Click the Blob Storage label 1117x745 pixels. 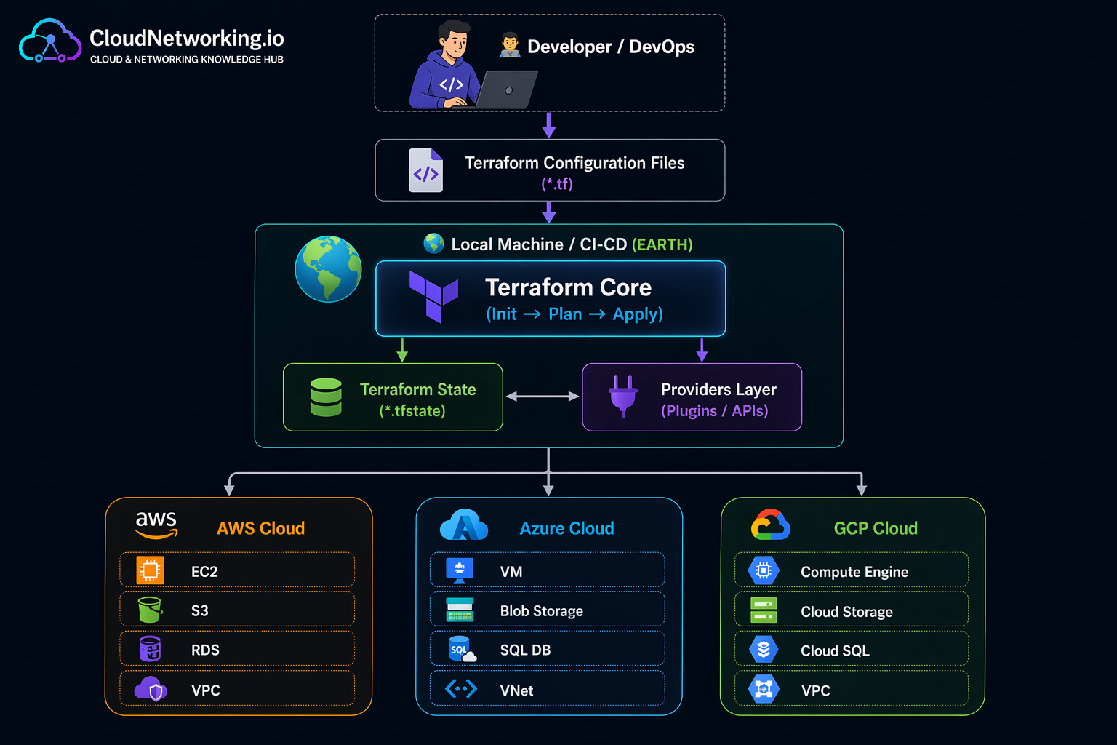pyautogui.click(x=542, y=611)
